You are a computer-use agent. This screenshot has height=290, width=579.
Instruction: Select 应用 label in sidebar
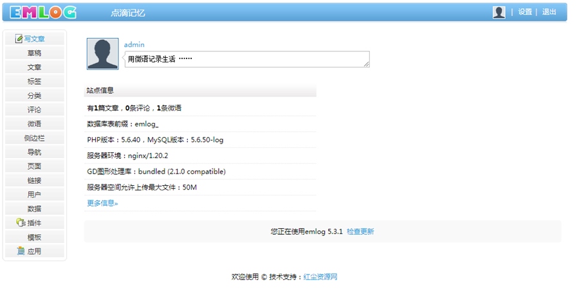click(34, 251)
